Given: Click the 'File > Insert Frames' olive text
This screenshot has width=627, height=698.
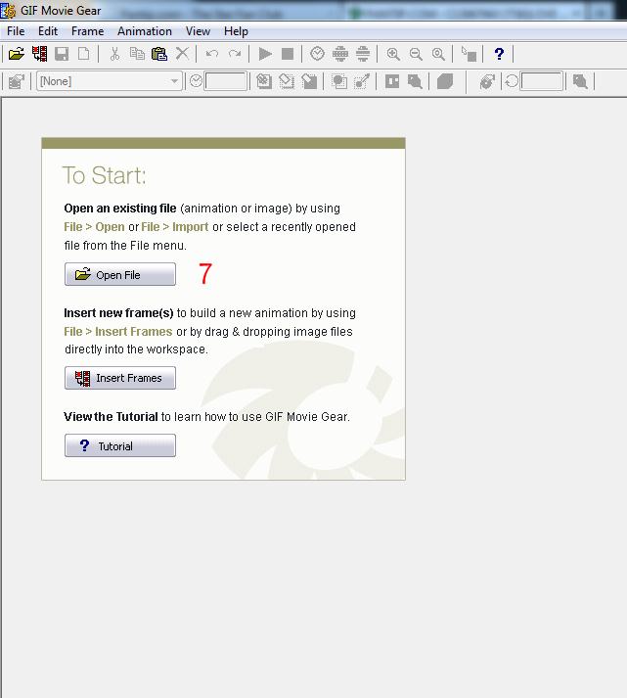Looking at the screenshot, I should 117,332.
